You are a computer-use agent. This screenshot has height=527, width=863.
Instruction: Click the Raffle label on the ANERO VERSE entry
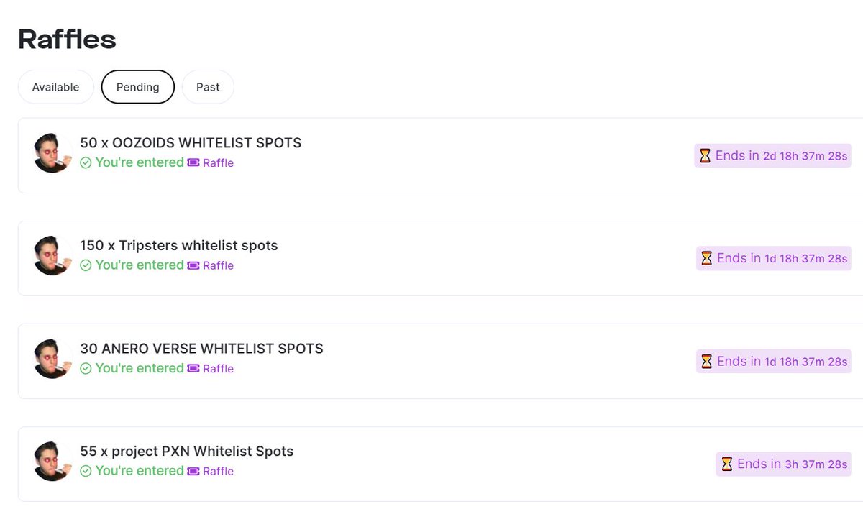(x=218, y=369)
